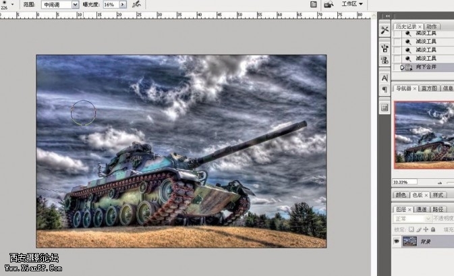Select the 图层 tab
The height and width of the screenshot is (276, 454).
point(401,209)
